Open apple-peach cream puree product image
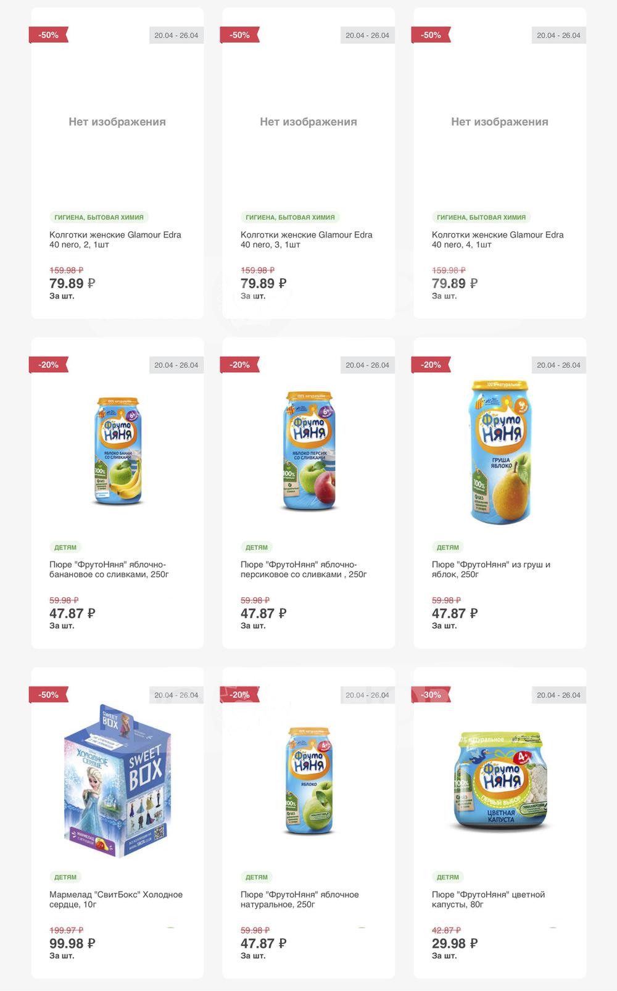617x991 pixels. pos(308,451)
